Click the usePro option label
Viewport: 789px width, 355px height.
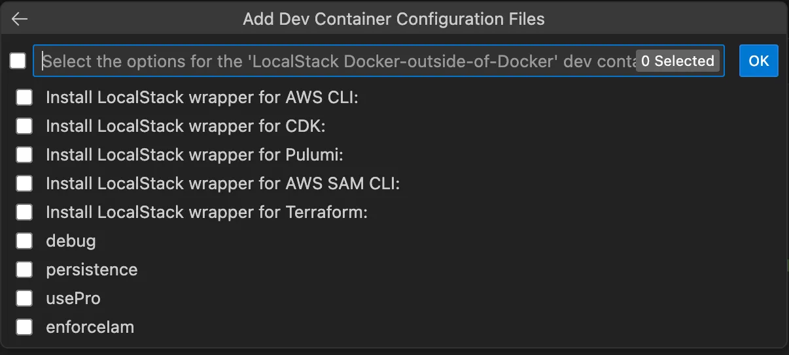(73, 298)
